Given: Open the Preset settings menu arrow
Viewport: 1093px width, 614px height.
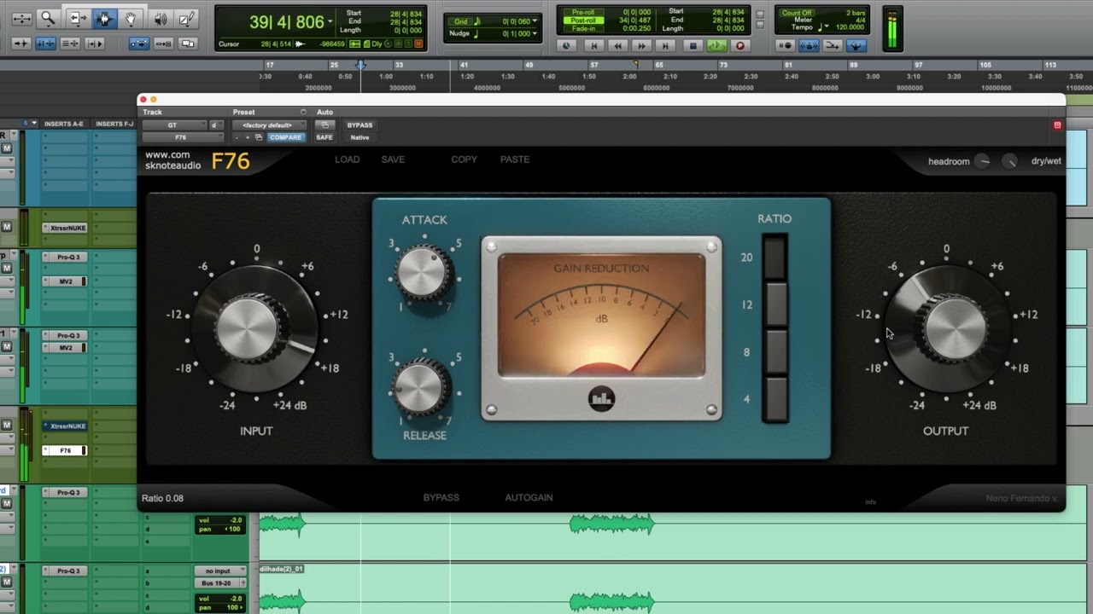Looking at the screenshot, I should [x=303, y=112].
